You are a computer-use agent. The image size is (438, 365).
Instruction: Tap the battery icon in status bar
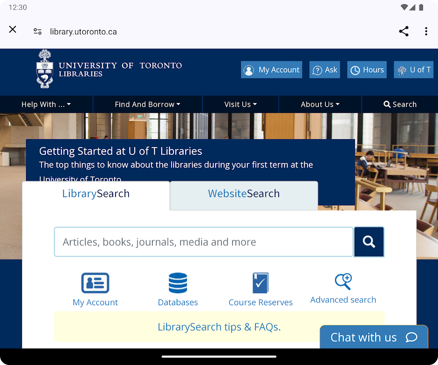click(x=421, y=7)
